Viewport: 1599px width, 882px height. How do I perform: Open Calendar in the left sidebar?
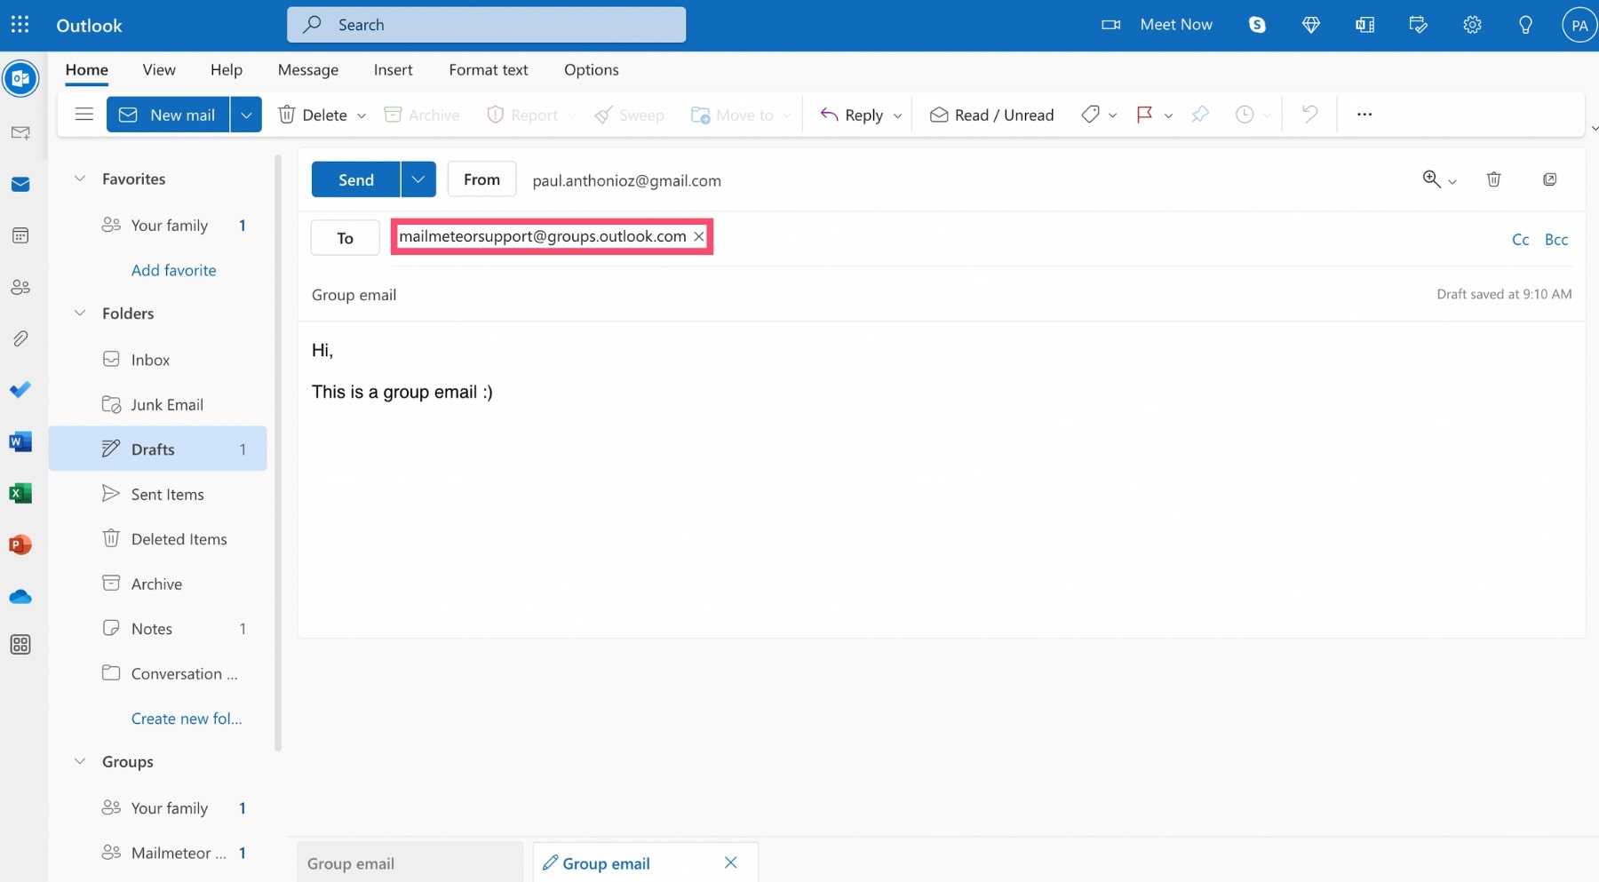tap(20, 235)
